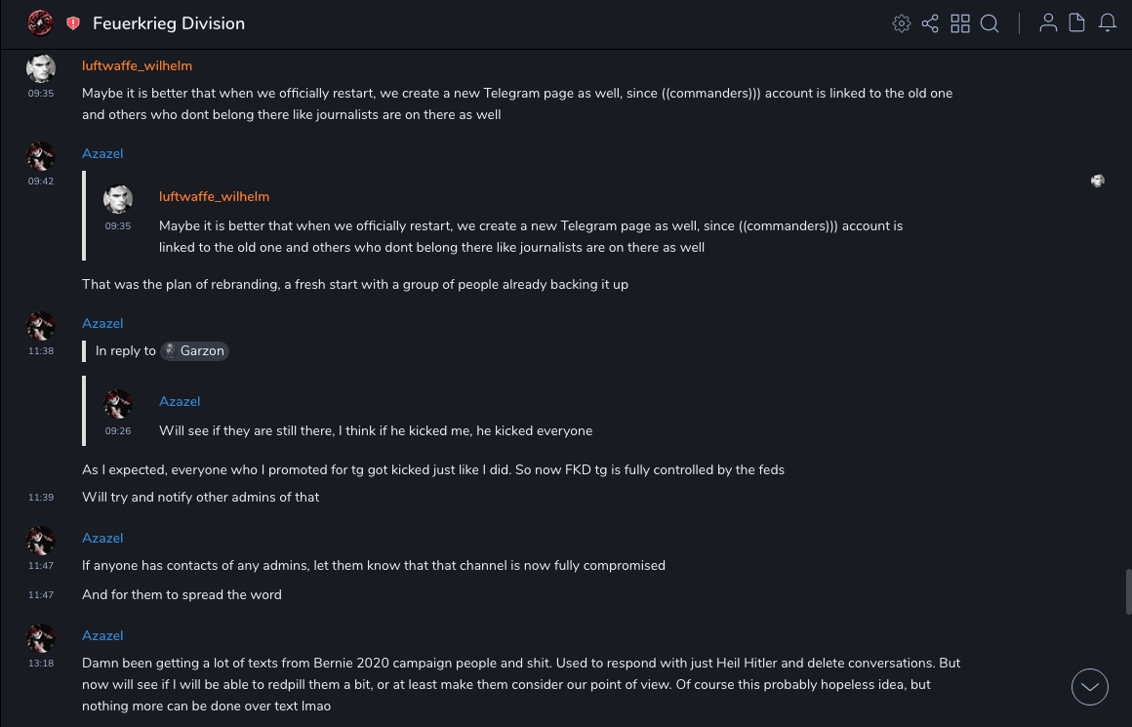Click the room avatar in the header

[40, 22]
